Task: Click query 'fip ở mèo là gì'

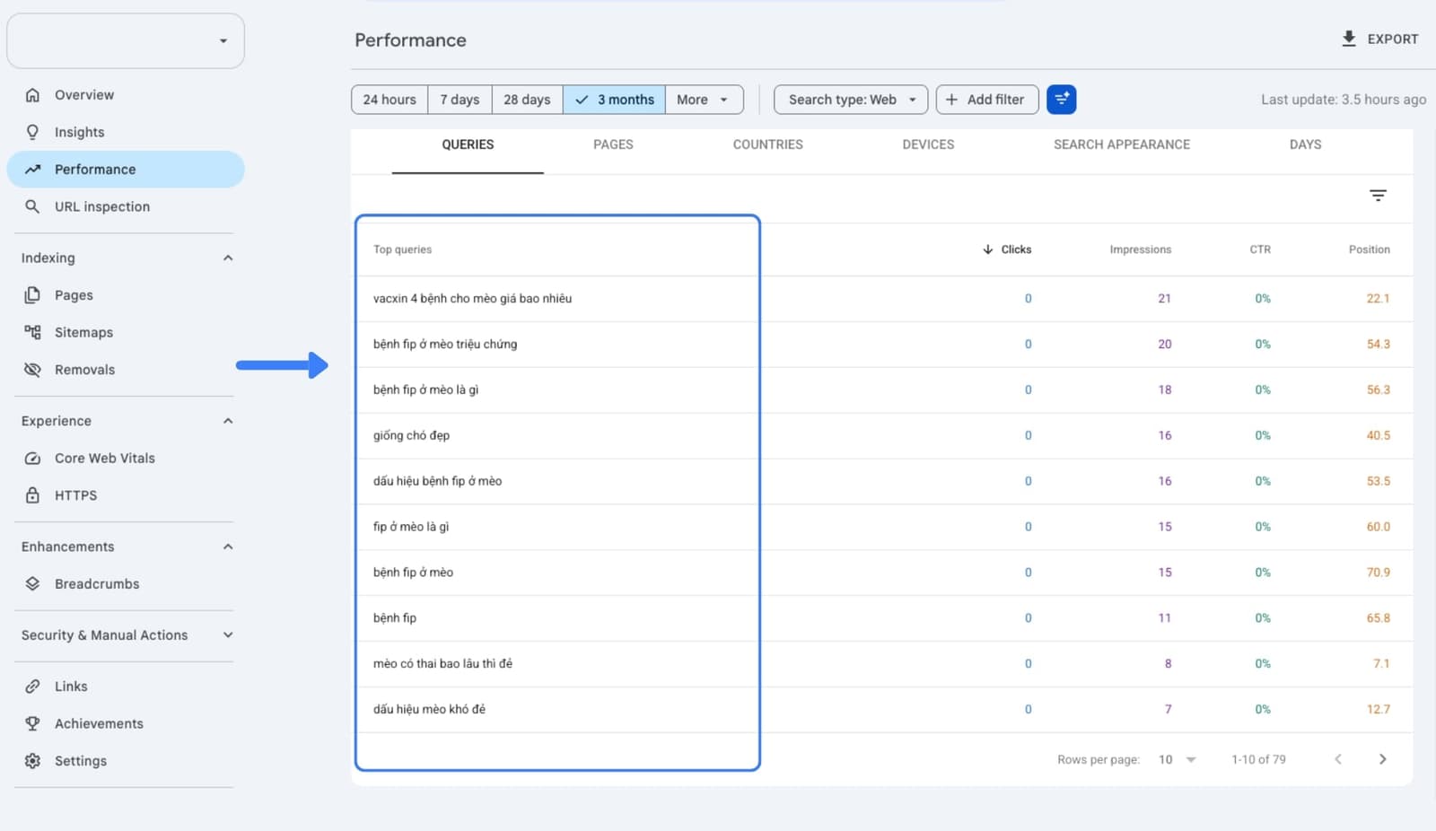Action: 411,527
